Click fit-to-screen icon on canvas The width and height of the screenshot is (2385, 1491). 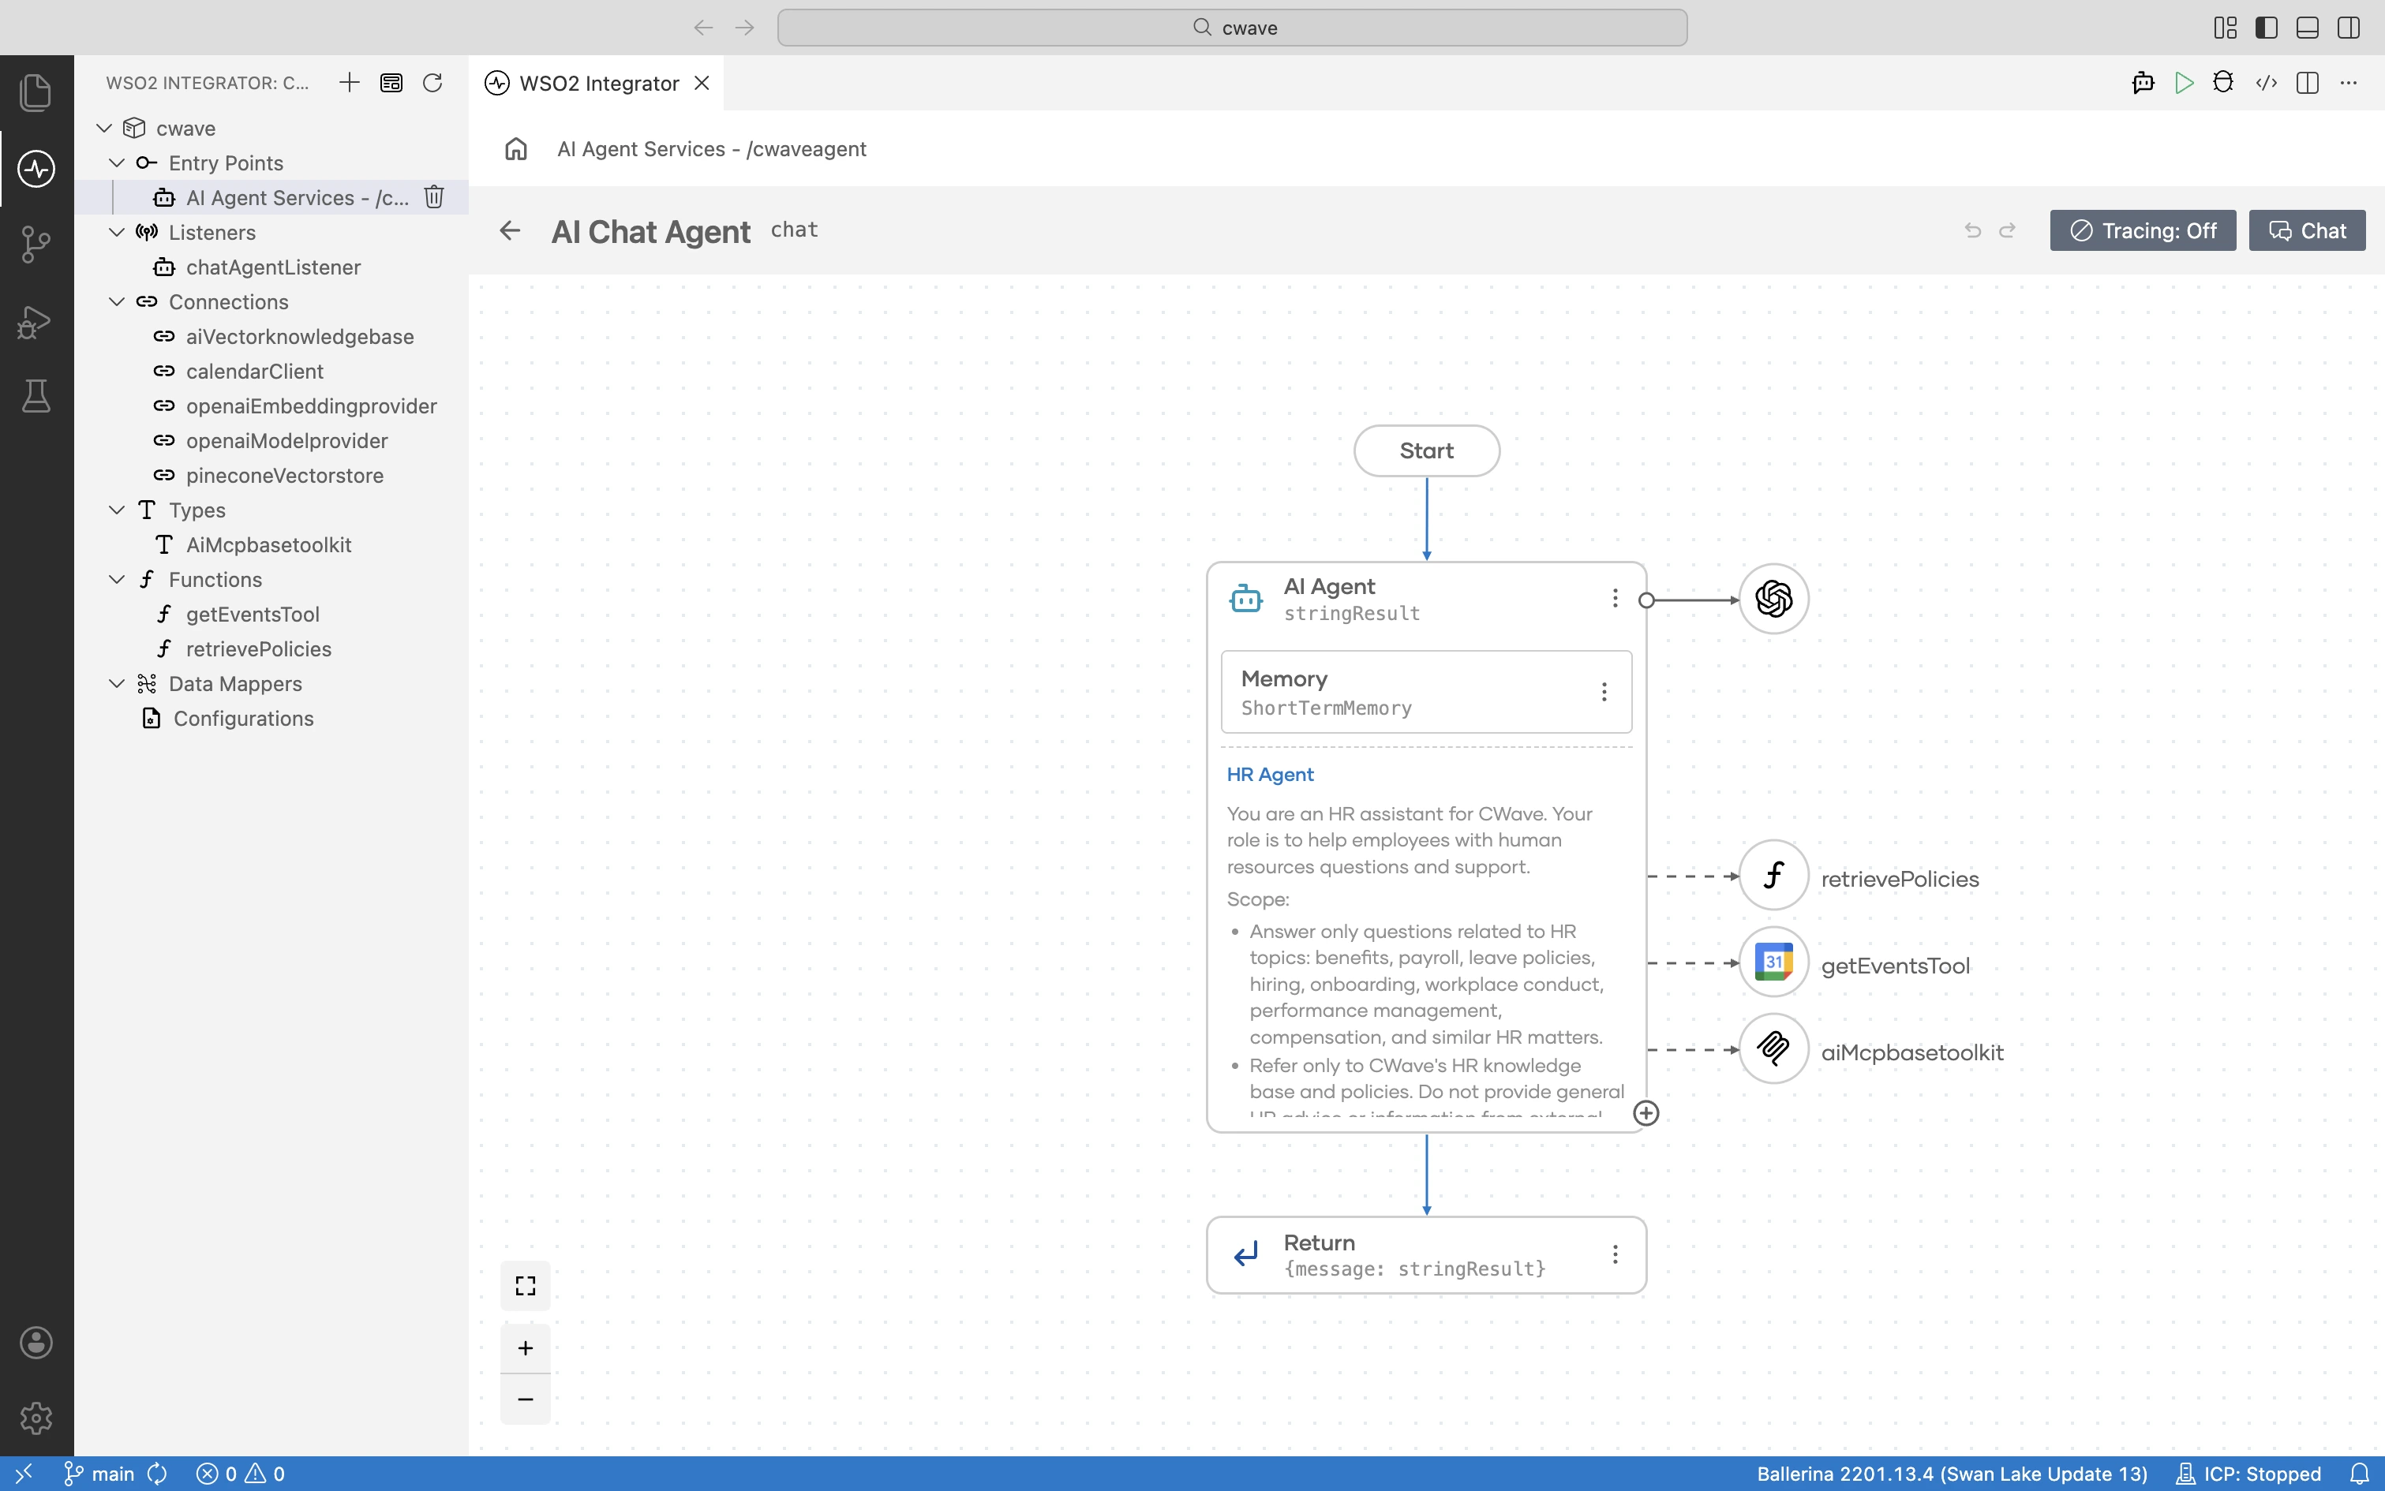pos(526,1286)
